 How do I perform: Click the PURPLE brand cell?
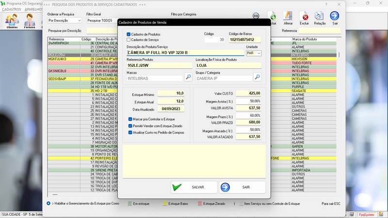pyautogui.click(x=313, y=87)
